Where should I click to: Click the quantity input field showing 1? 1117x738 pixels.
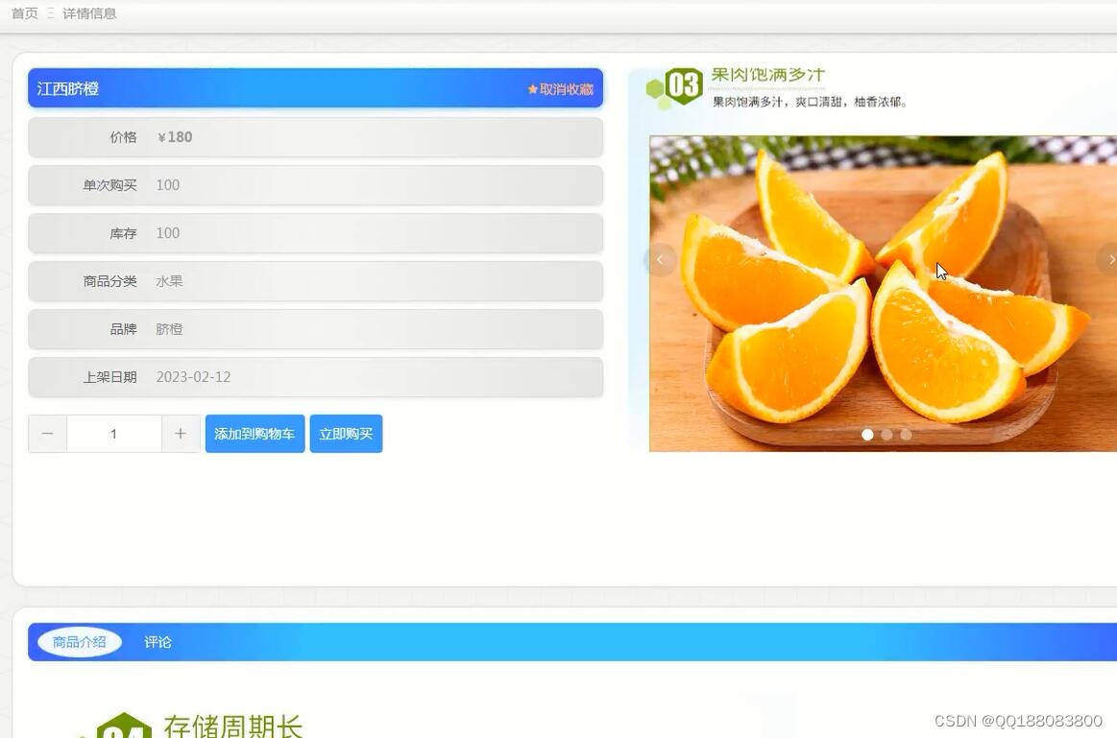point(113,433)
